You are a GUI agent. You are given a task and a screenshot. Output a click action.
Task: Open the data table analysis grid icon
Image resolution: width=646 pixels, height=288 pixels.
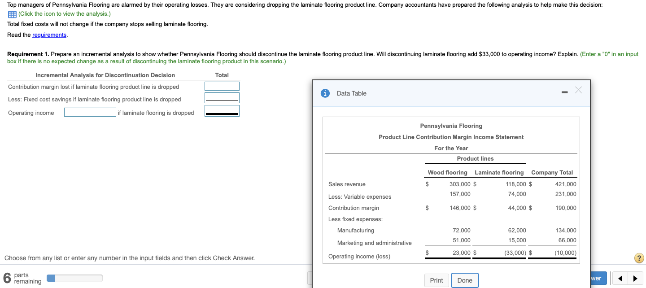click(12, 14)
